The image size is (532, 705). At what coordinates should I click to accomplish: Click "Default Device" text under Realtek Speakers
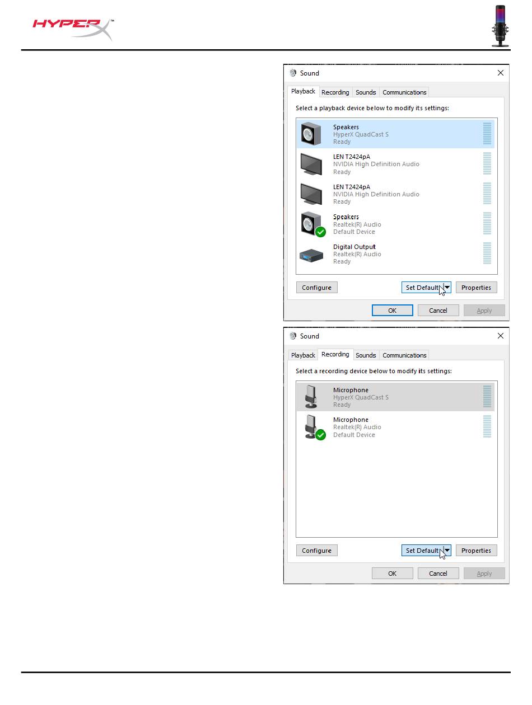click(354, 232)
